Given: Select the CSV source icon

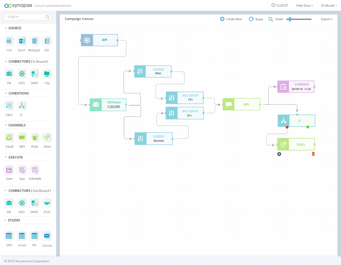Looking at the screenshot, I should pos(9,41).
